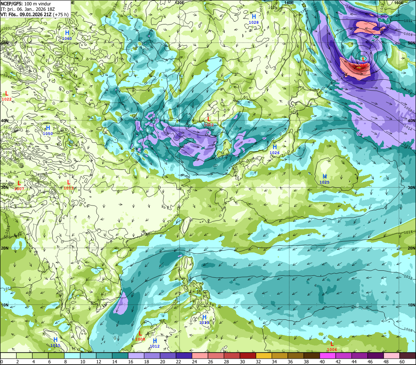Click the 140E longitude label
Image resolution: width=416 pixels, height=365 pixels.
(x=289, y=2)
